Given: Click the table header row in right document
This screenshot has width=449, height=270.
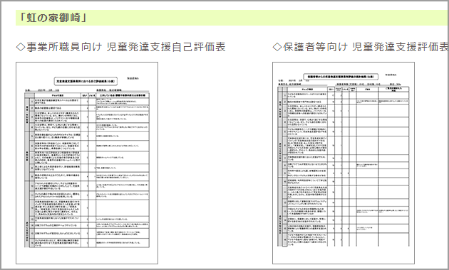Looking at the screenshot, I should 344,90.
